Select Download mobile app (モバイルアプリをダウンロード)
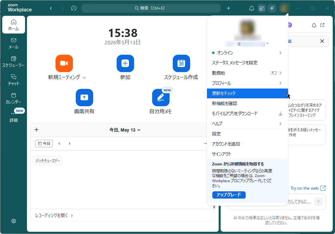Screen dimensions: 335x234 pyautogui.click(x=248, y=114)
